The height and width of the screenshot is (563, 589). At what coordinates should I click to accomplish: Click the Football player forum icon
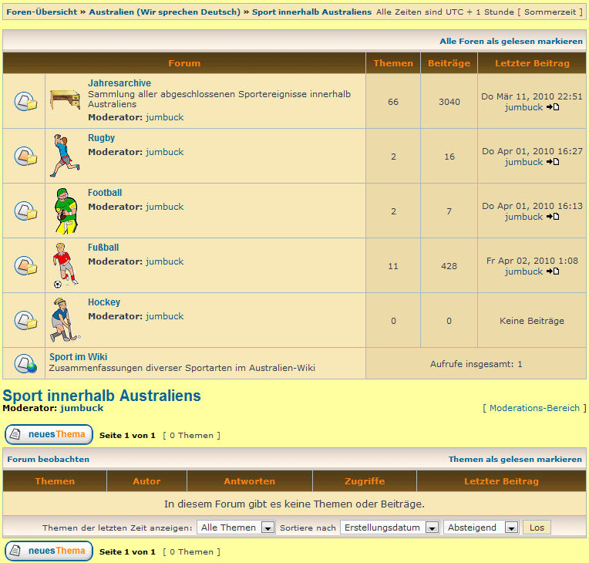(x=66, y=211)
